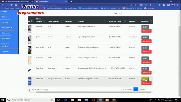Edit the Stanley user row

pos(145,69)
